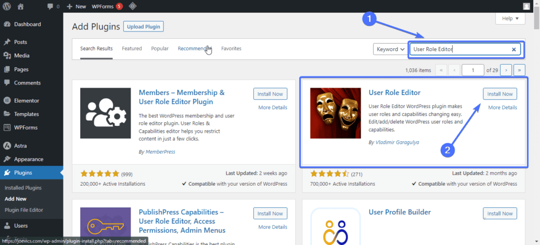Click the current page number field
The width and height of the screenshot is (540, 245).
click(473, 70)
